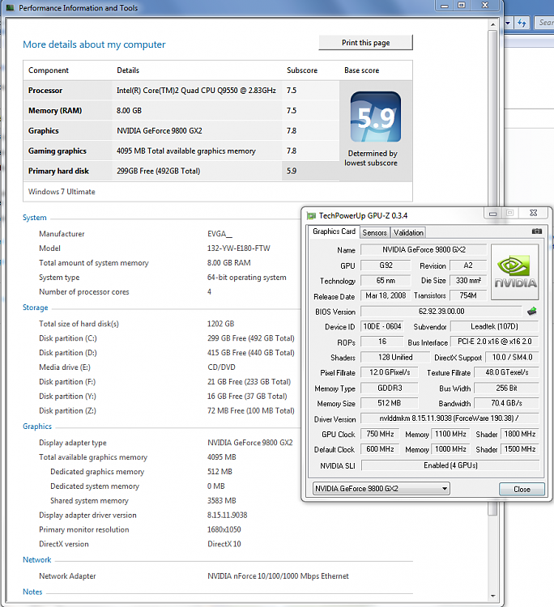Click the GPU-Z title bar app icon
The height and width of the screenshot is (607, 554).
(311, 215)
